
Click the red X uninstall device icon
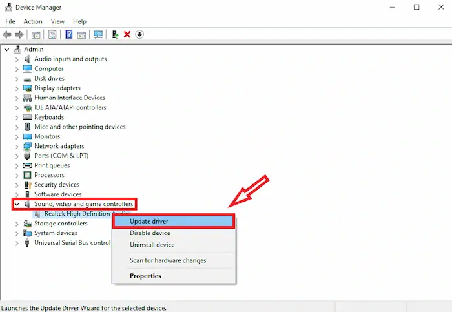tap(127, 34)
